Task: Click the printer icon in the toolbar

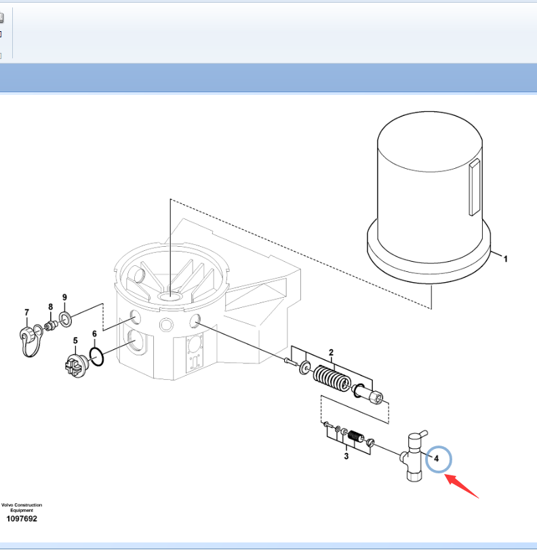Action: click(1, 18)
